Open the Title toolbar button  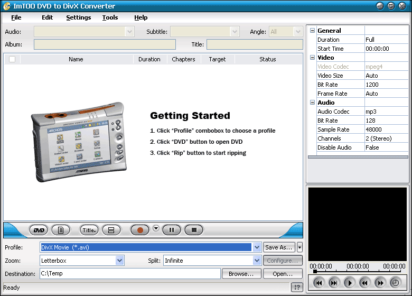point(89,230)
